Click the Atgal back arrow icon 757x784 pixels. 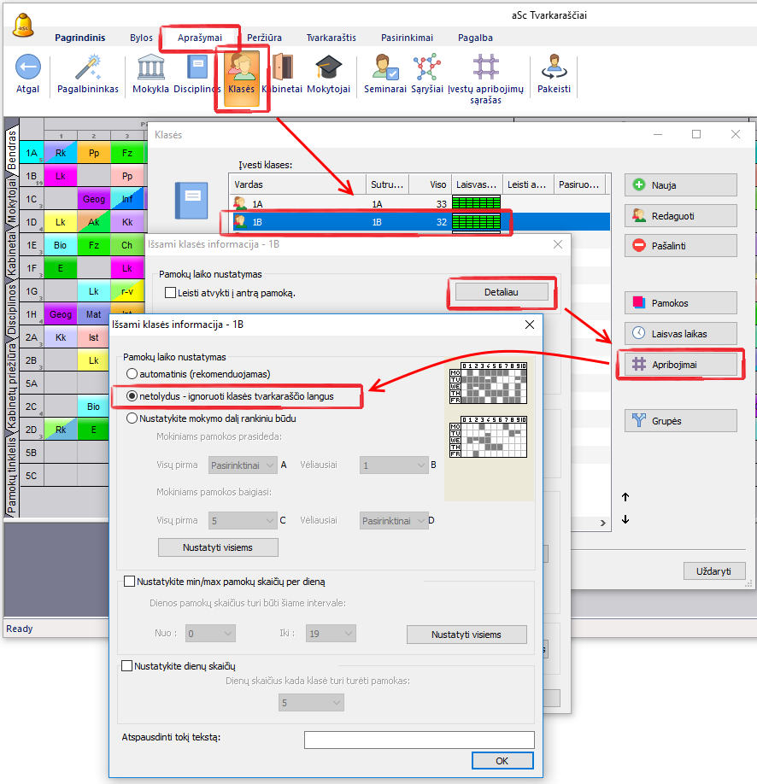pos(28,67)
